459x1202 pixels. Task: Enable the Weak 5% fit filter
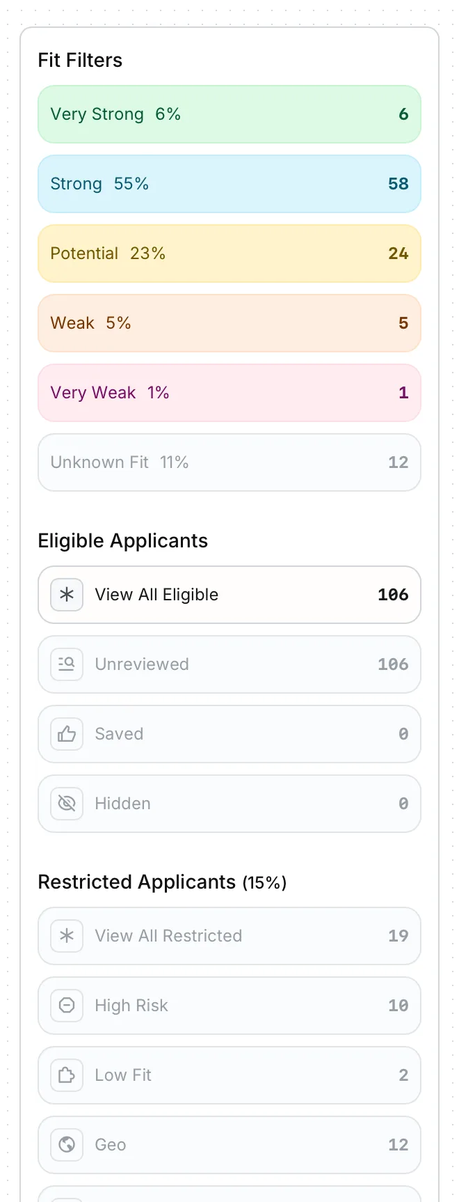coord(229,323)
